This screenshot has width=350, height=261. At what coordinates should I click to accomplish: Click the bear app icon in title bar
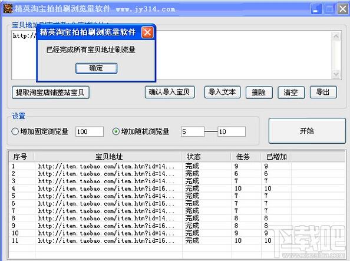pyautogui.click(x=8, y=8)
